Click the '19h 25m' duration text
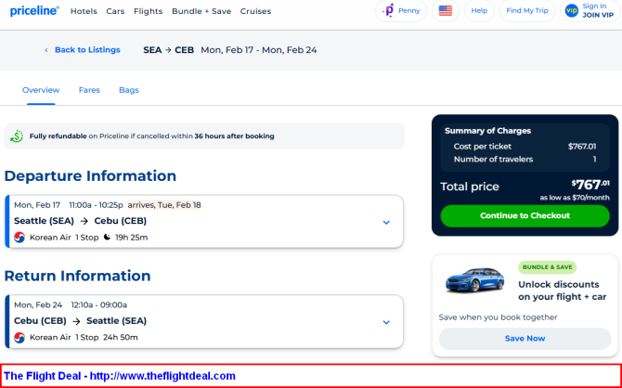622x388 pixels. 131,238
